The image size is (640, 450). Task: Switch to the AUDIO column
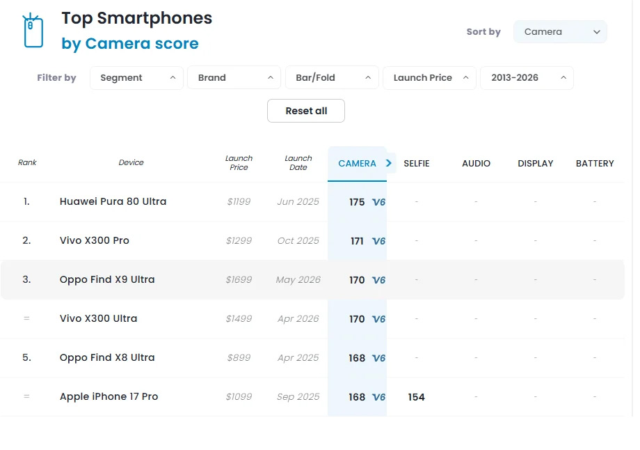click(x=476, y=164)
